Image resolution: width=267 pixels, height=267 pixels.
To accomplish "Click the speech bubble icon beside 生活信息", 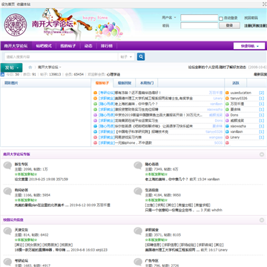I will pos(138,191).
